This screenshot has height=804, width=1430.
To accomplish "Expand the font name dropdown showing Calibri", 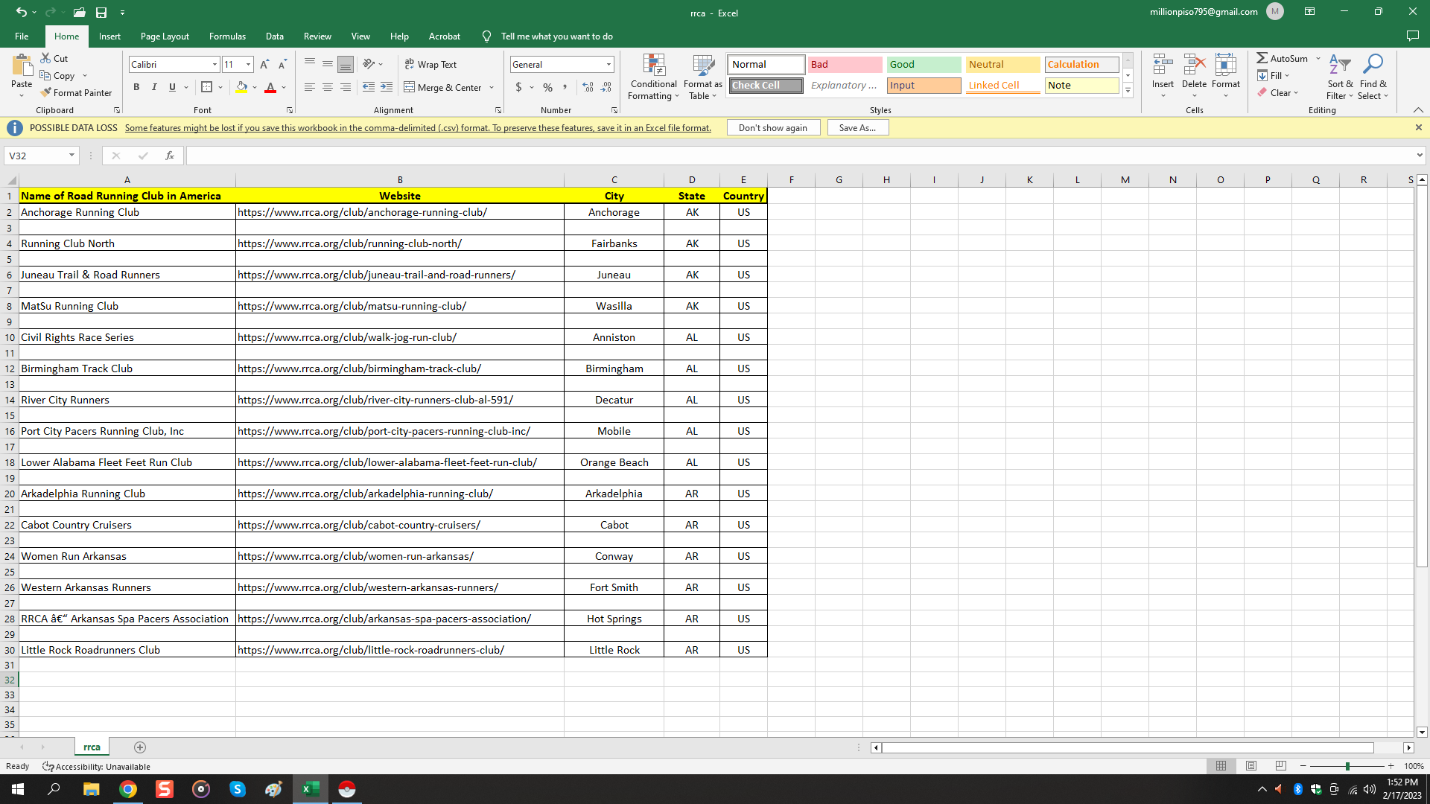I will coord(214,64).
